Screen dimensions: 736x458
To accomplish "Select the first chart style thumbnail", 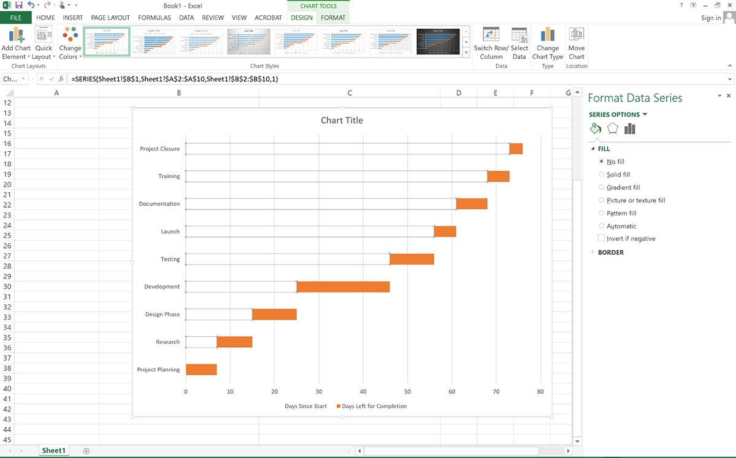I will tap(107, 42).
